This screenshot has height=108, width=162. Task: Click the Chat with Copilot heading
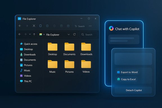(x=127, y=29)
